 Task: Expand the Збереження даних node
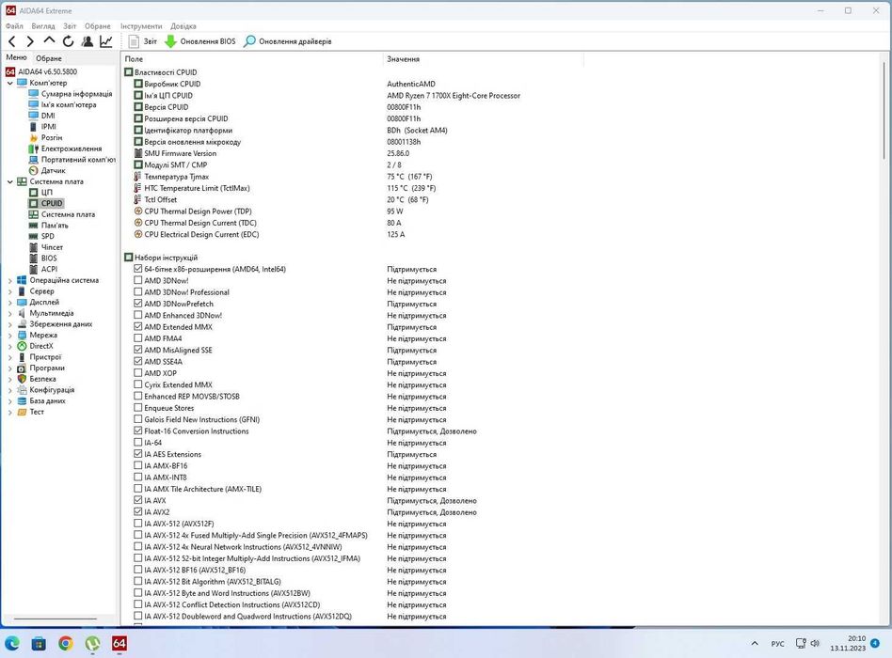[x=9, y=324]
